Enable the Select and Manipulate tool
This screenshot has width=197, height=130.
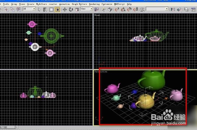(x=104, y=10)
